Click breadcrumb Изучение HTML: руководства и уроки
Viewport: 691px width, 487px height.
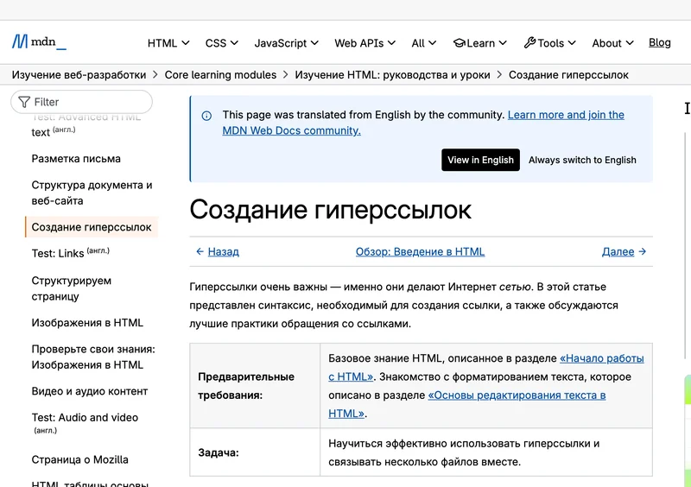[x=392, y=75]
